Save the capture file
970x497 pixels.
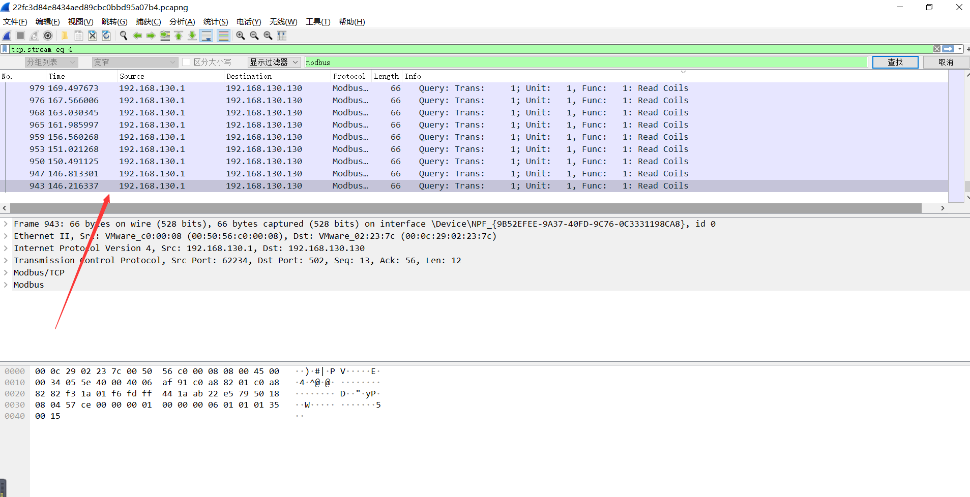tap(79, 36)
